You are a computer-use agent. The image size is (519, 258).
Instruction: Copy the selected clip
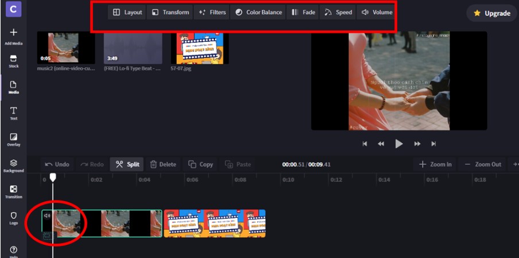[200, 164]
